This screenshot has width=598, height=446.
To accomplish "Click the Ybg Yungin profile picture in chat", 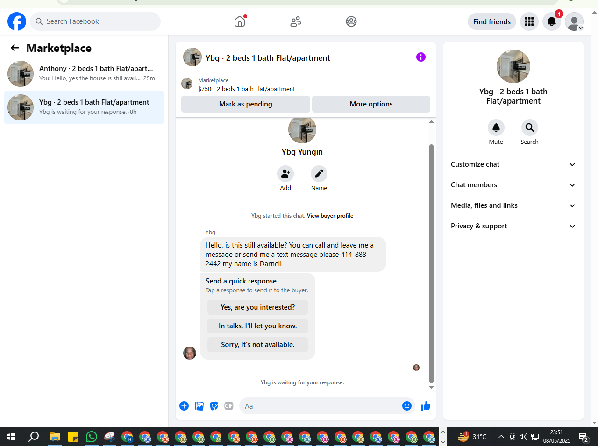I will 302,131.
